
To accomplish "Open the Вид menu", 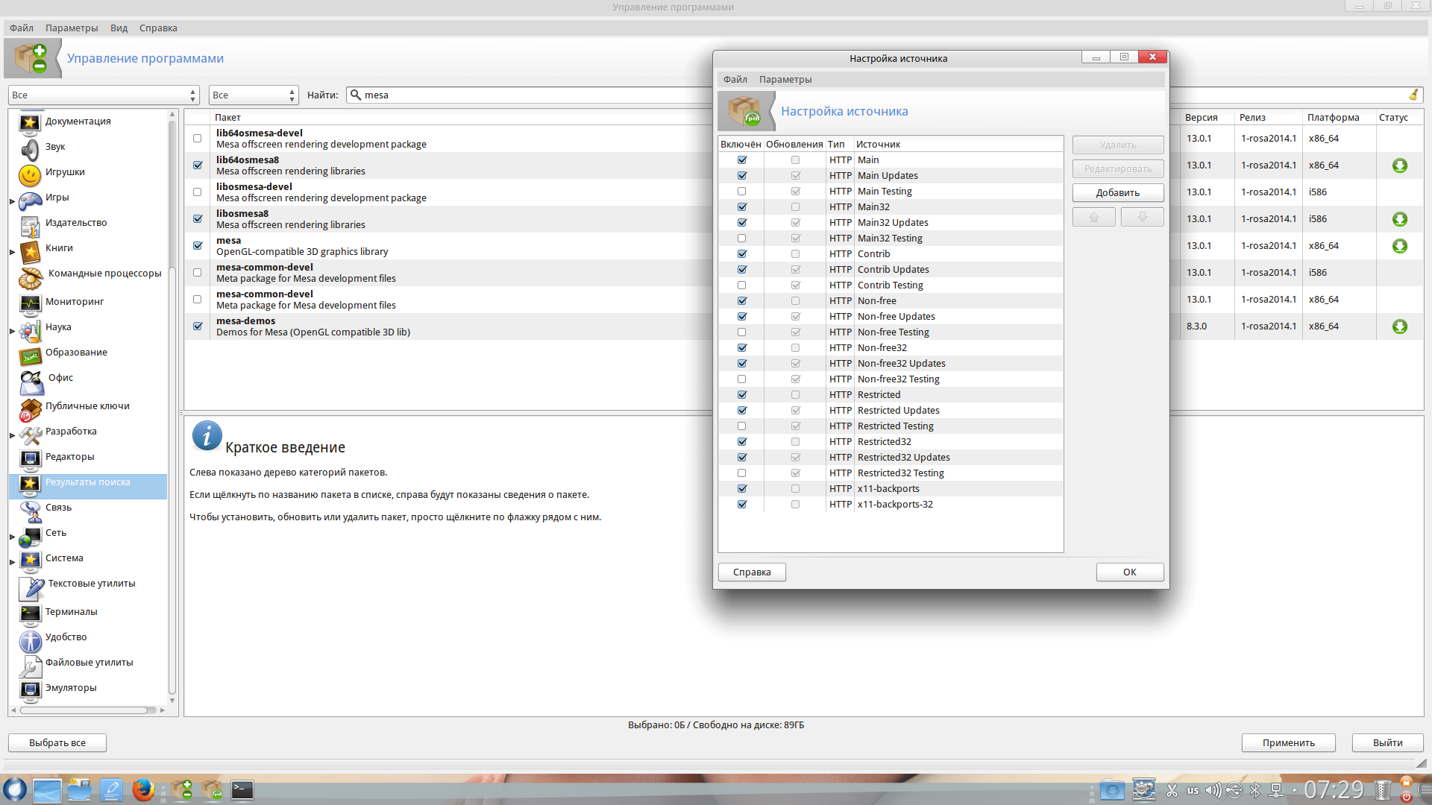I will pos(119,28).
